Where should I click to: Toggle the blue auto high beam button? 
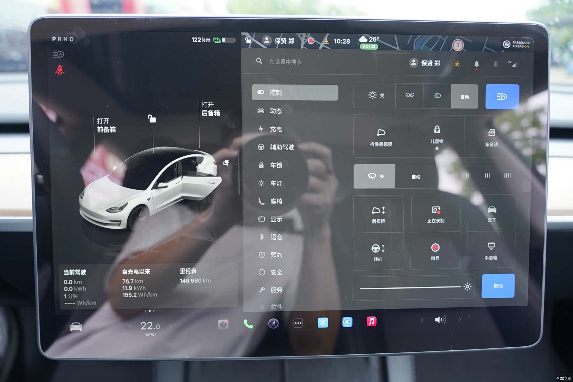point(502,97)
